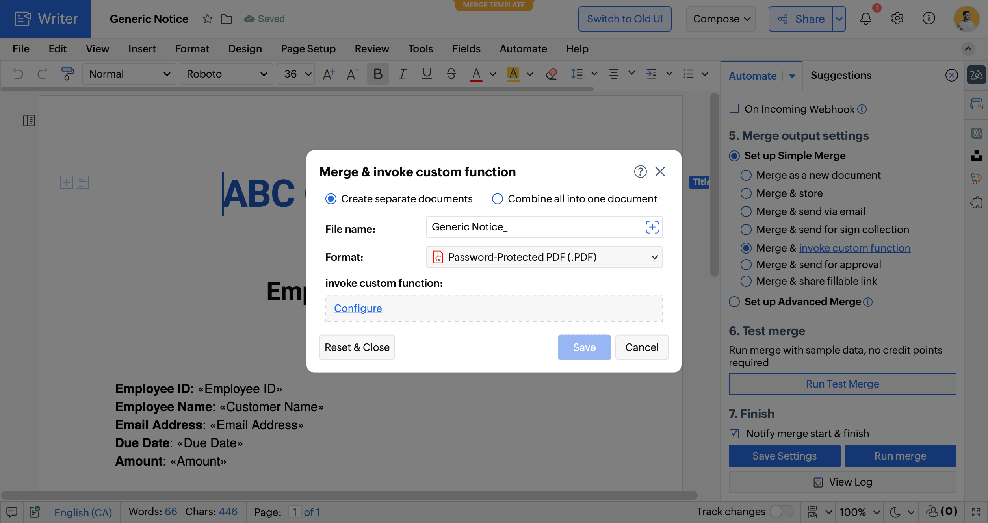
Task: Open font size 36 dropdown
Action: pyautogui.click(x=296, y=74)
